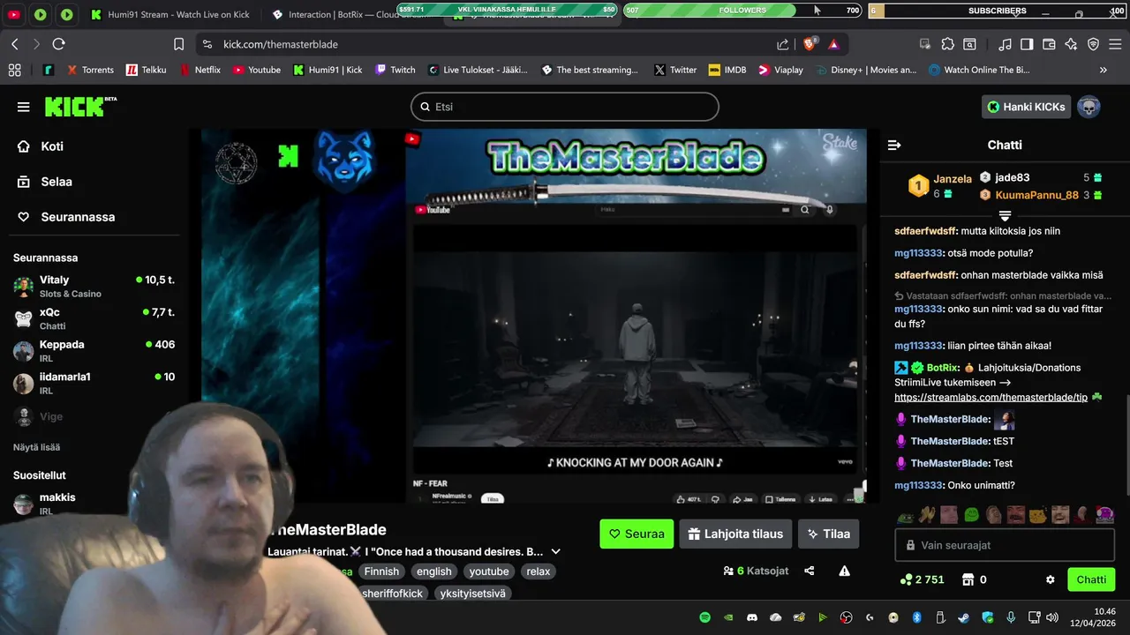Click the share page icon in address bar
Image resolution: width=1130 pixels, height=635 pixels.
point(783,44)
